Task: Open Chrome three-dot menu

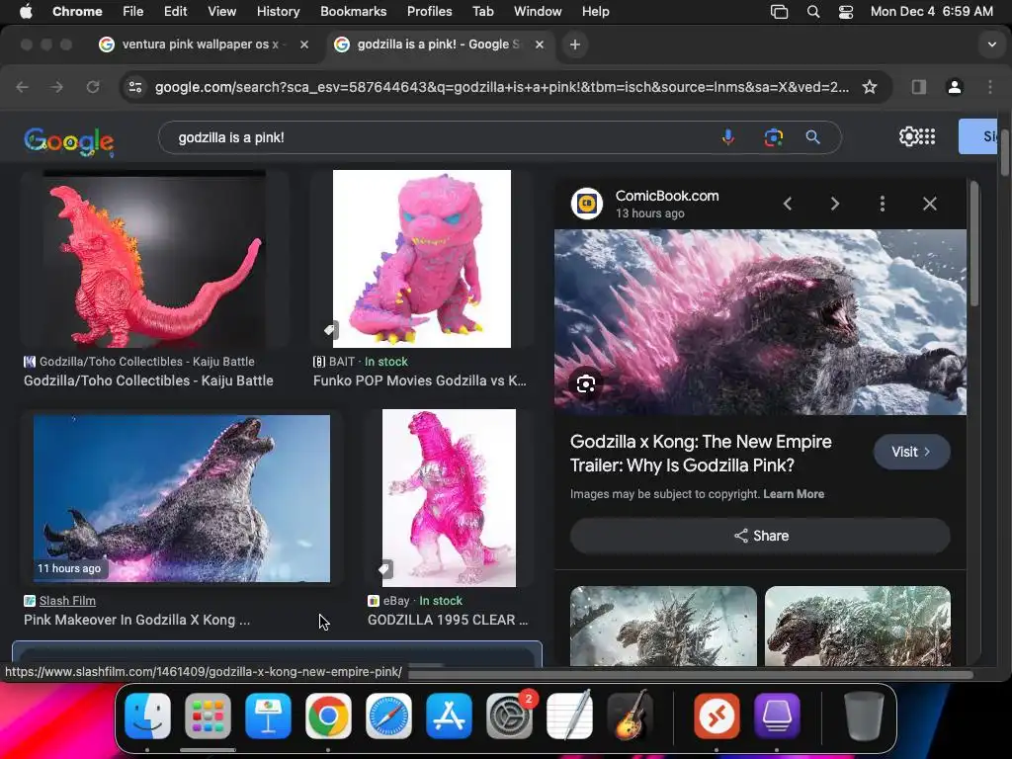Action: (x=990, y=87)
